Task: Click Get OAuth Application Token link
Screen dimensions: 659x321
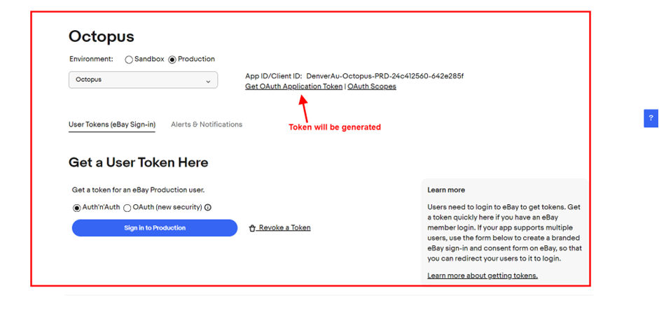Action: coord(293,87)
